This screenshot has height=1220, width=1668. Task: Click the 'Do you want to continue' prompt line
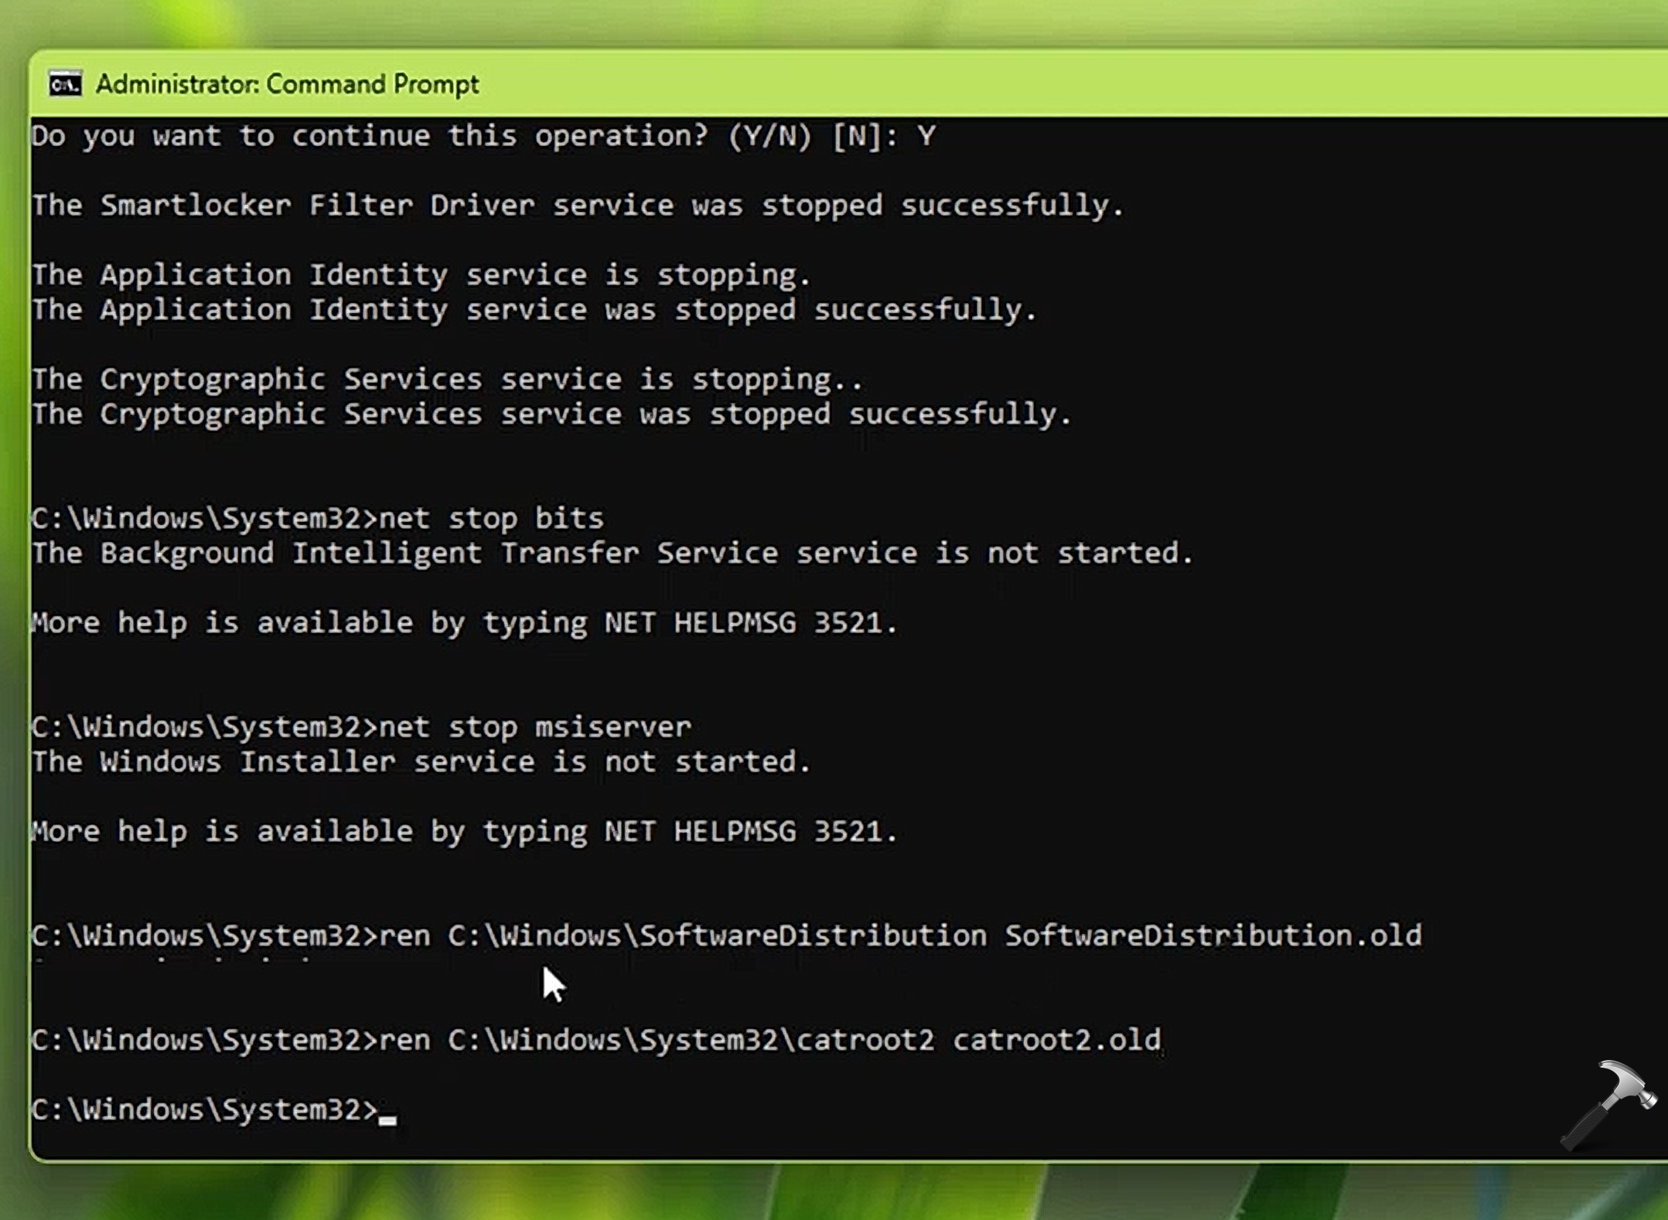pyautogui.click(x=483, y=136)
